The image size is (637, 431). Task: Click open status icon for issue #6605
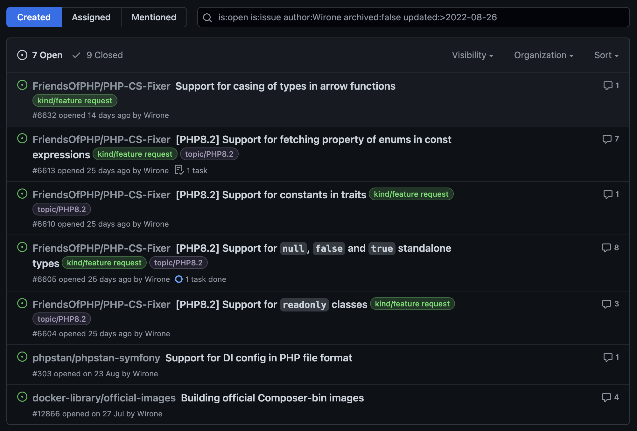coord(22,247)
